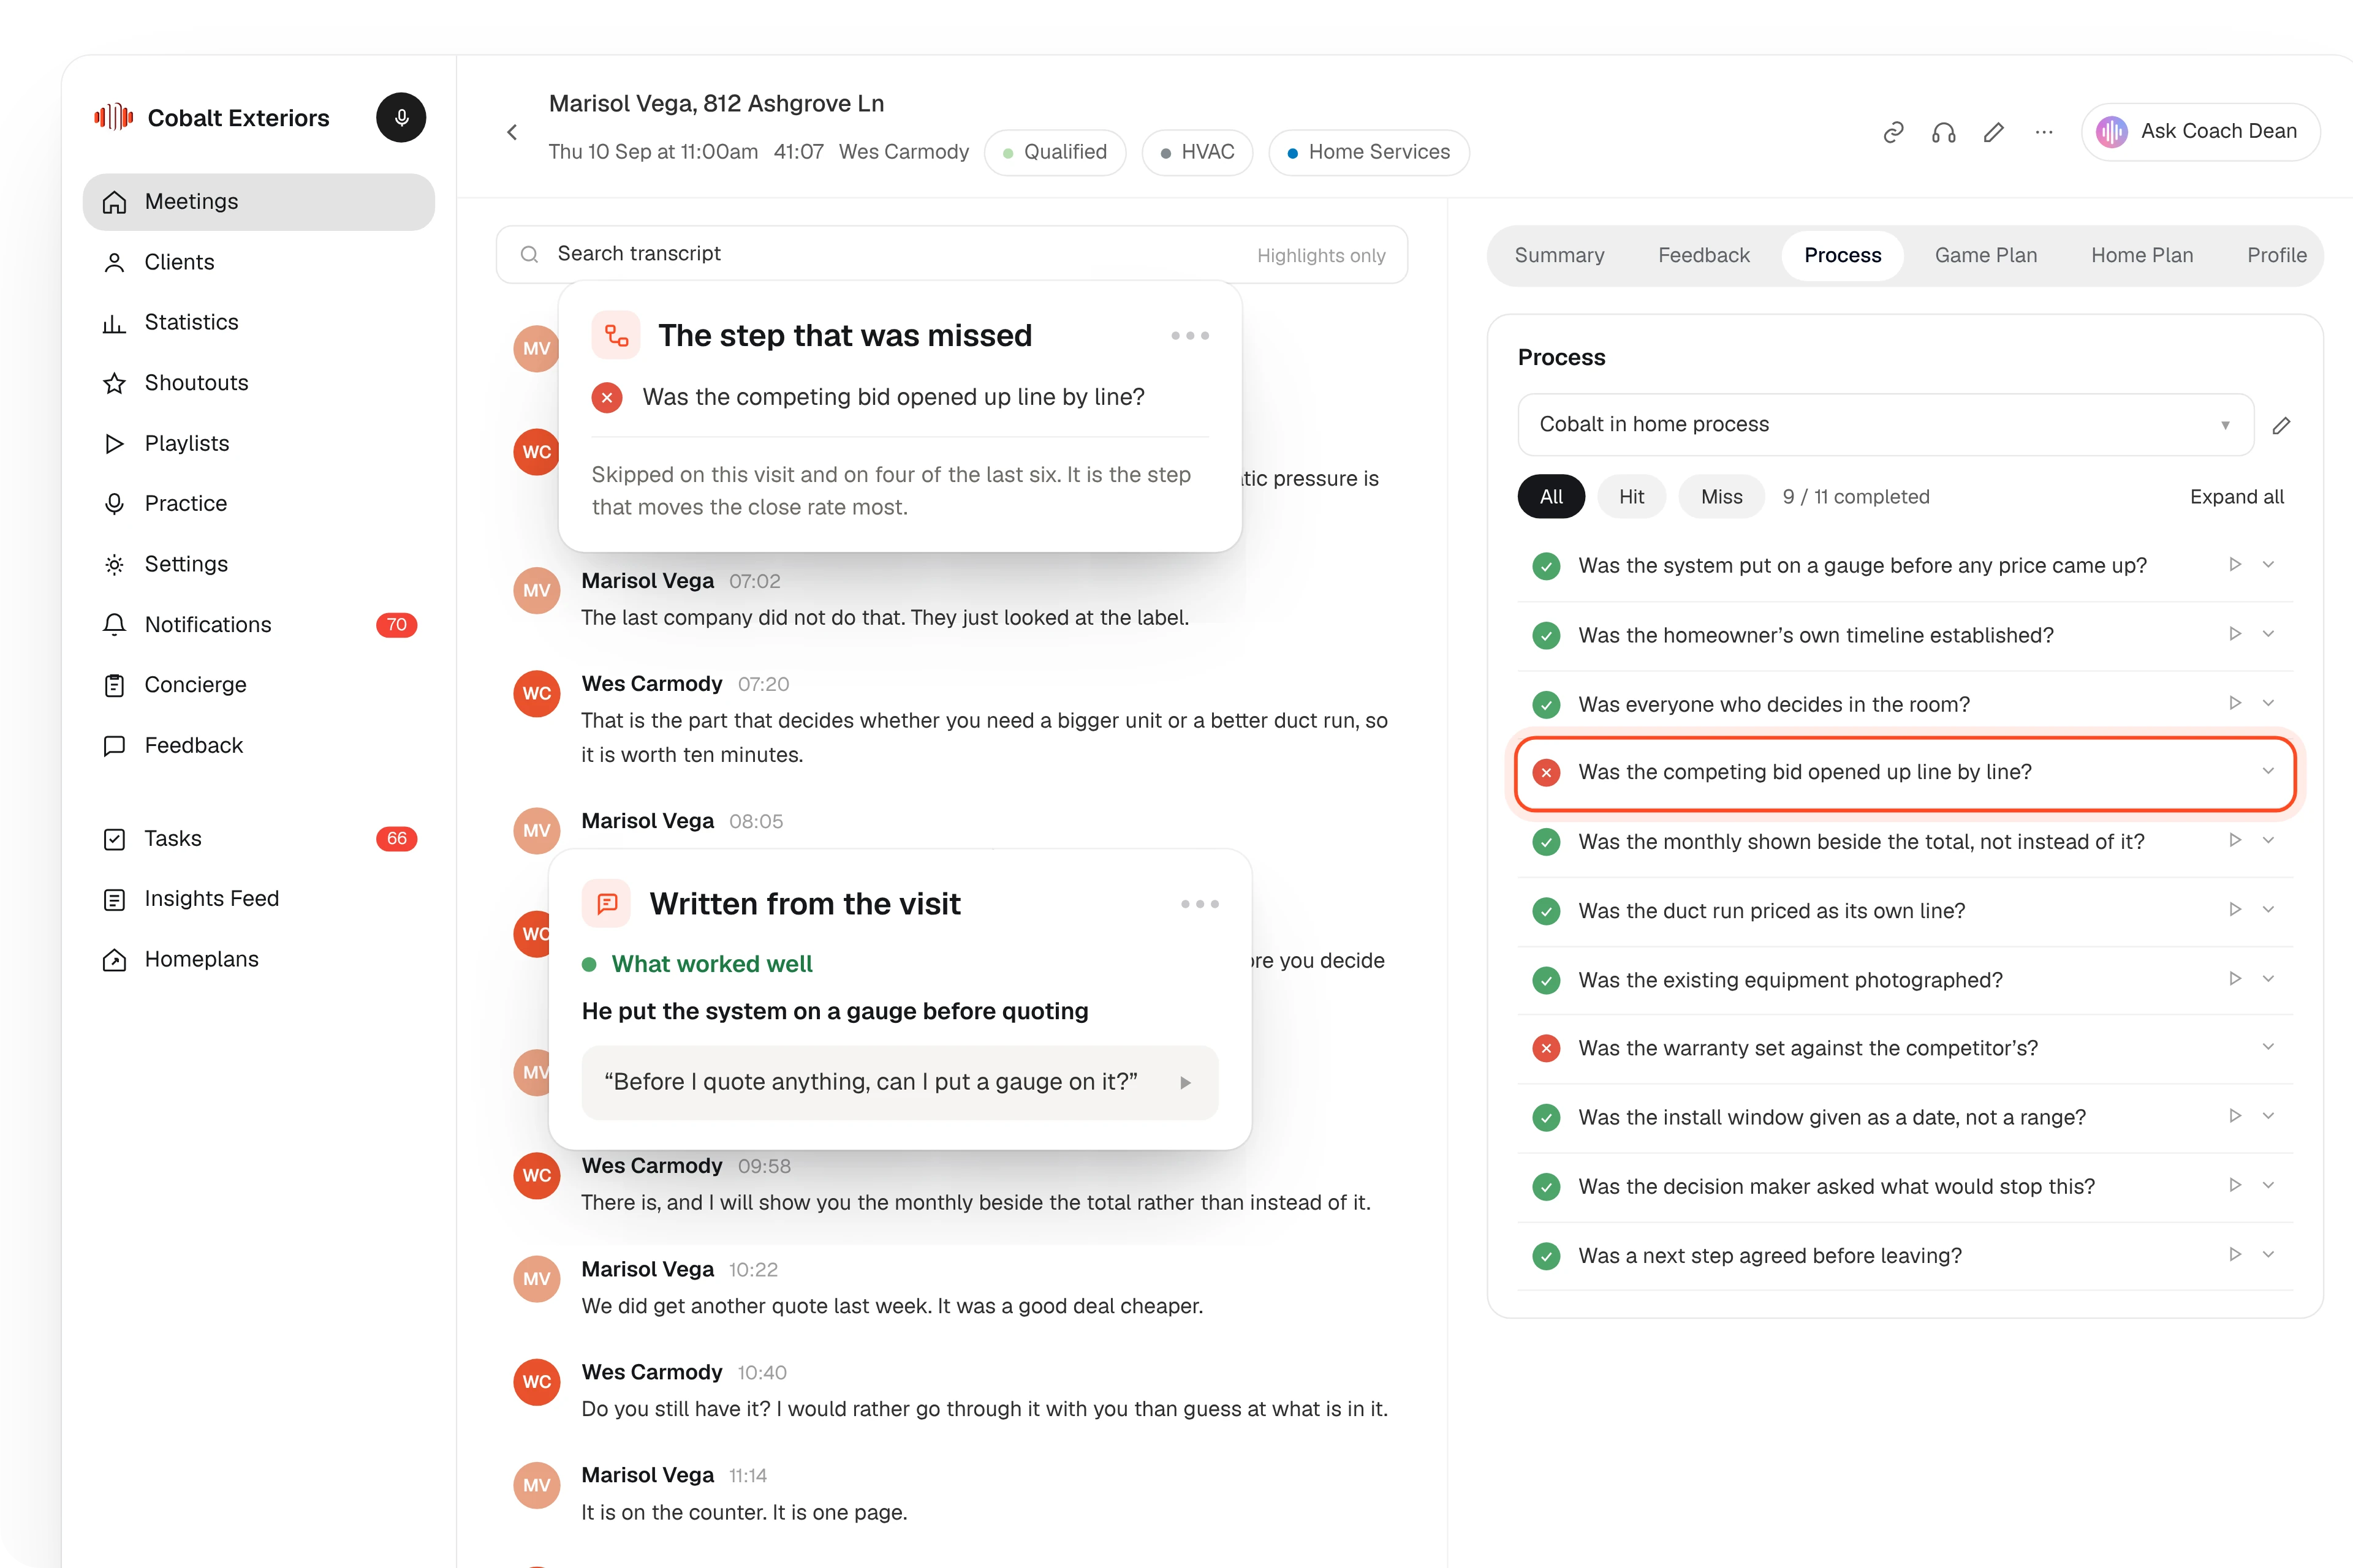
Task: Select the Process tab
Action: [1842, 256]
